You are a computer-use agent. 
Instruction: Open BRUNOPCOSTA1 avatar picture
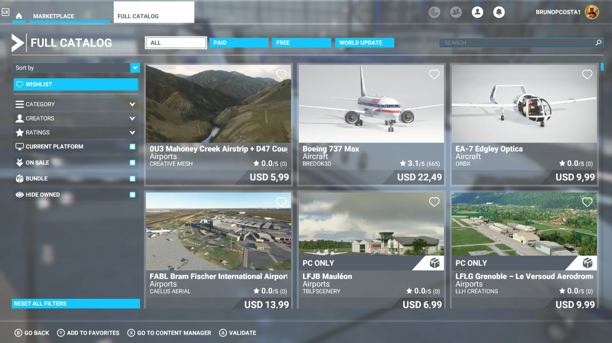click(591, 12)
